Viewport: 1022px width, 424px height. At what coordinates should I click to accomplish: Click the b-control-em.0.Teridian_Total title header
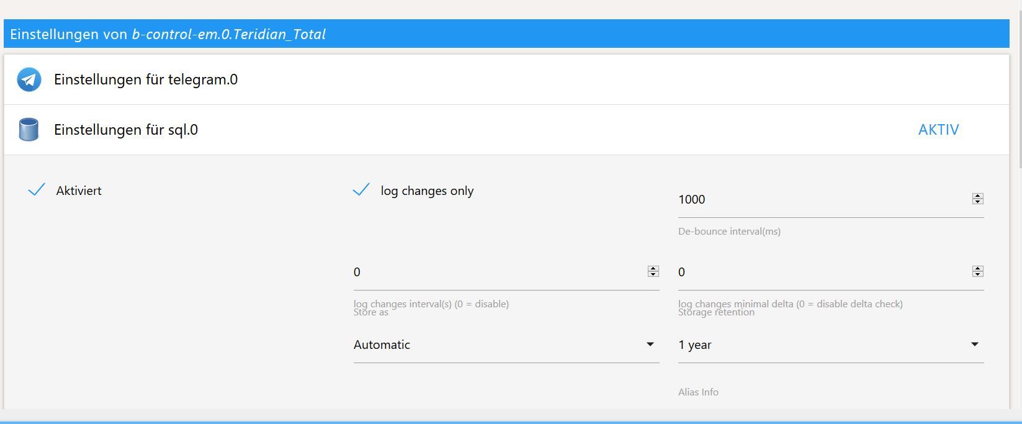[229, 34]
